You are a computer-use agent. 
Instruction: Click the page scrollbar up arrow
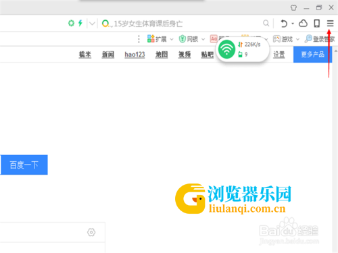pos(336,51)
